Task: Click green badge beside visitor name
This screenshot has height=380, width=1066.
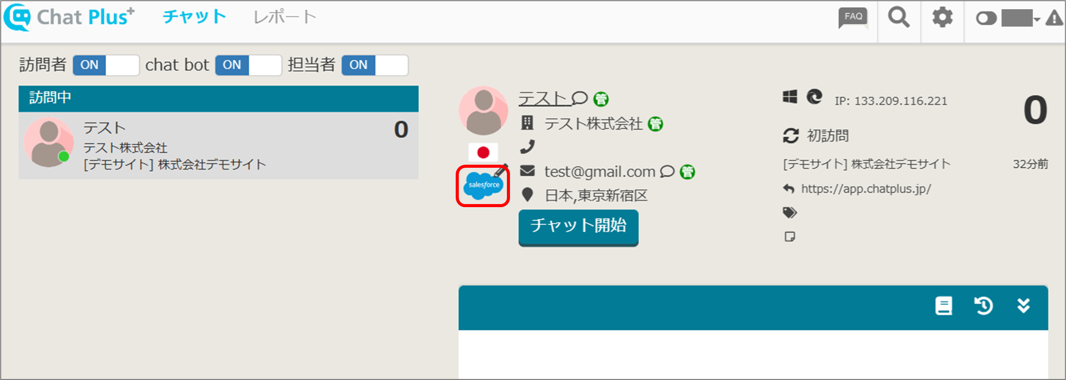Action: pyautogui.click(x=601, y=99)
